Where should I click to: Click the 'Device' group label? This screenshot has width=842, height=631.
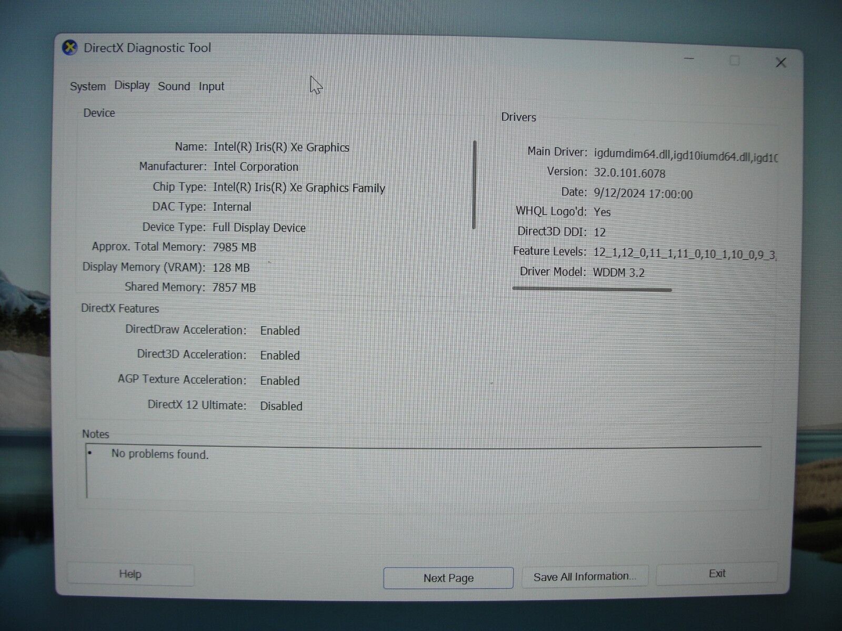(x=99, y=113)
